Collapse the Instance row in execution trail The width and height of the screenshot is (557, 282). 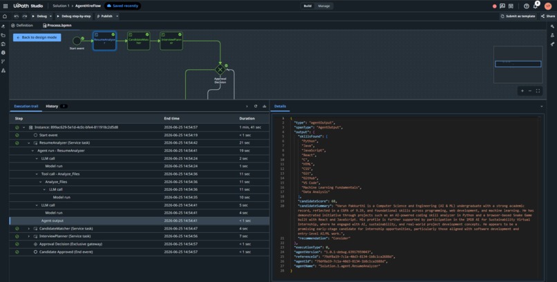(23, 127)
